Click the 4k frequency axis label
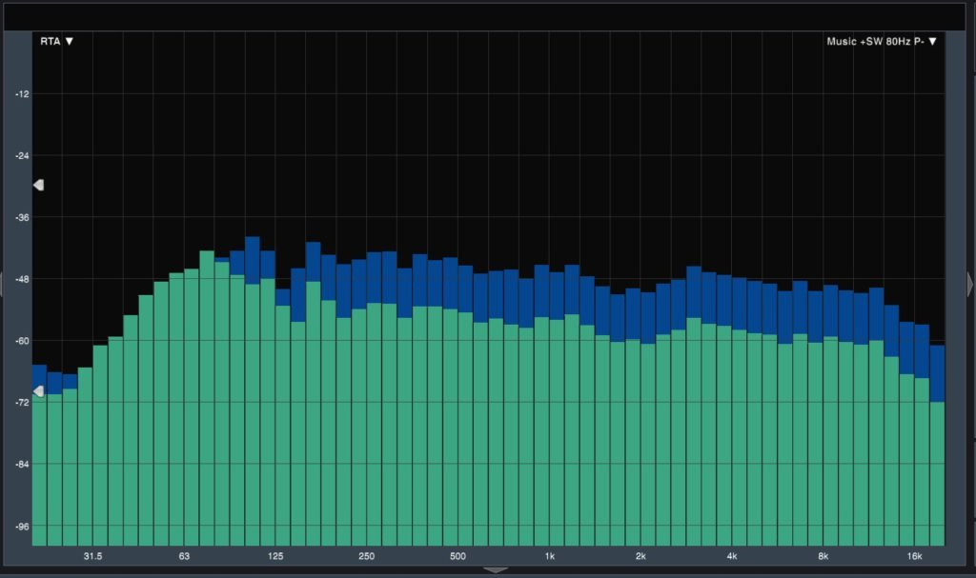The image size is (976, 578). pyautogui.click(x=732, y=556)
